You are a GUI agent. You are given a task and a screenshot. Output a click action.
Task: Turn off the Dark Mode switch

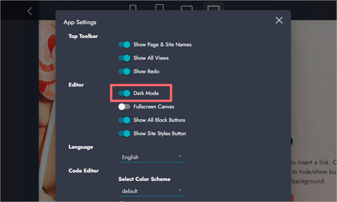pos(124,93)
